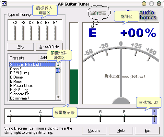164x137 pixels.
Task: Click the D string tick under volume callout
Action: click(71, 120)
